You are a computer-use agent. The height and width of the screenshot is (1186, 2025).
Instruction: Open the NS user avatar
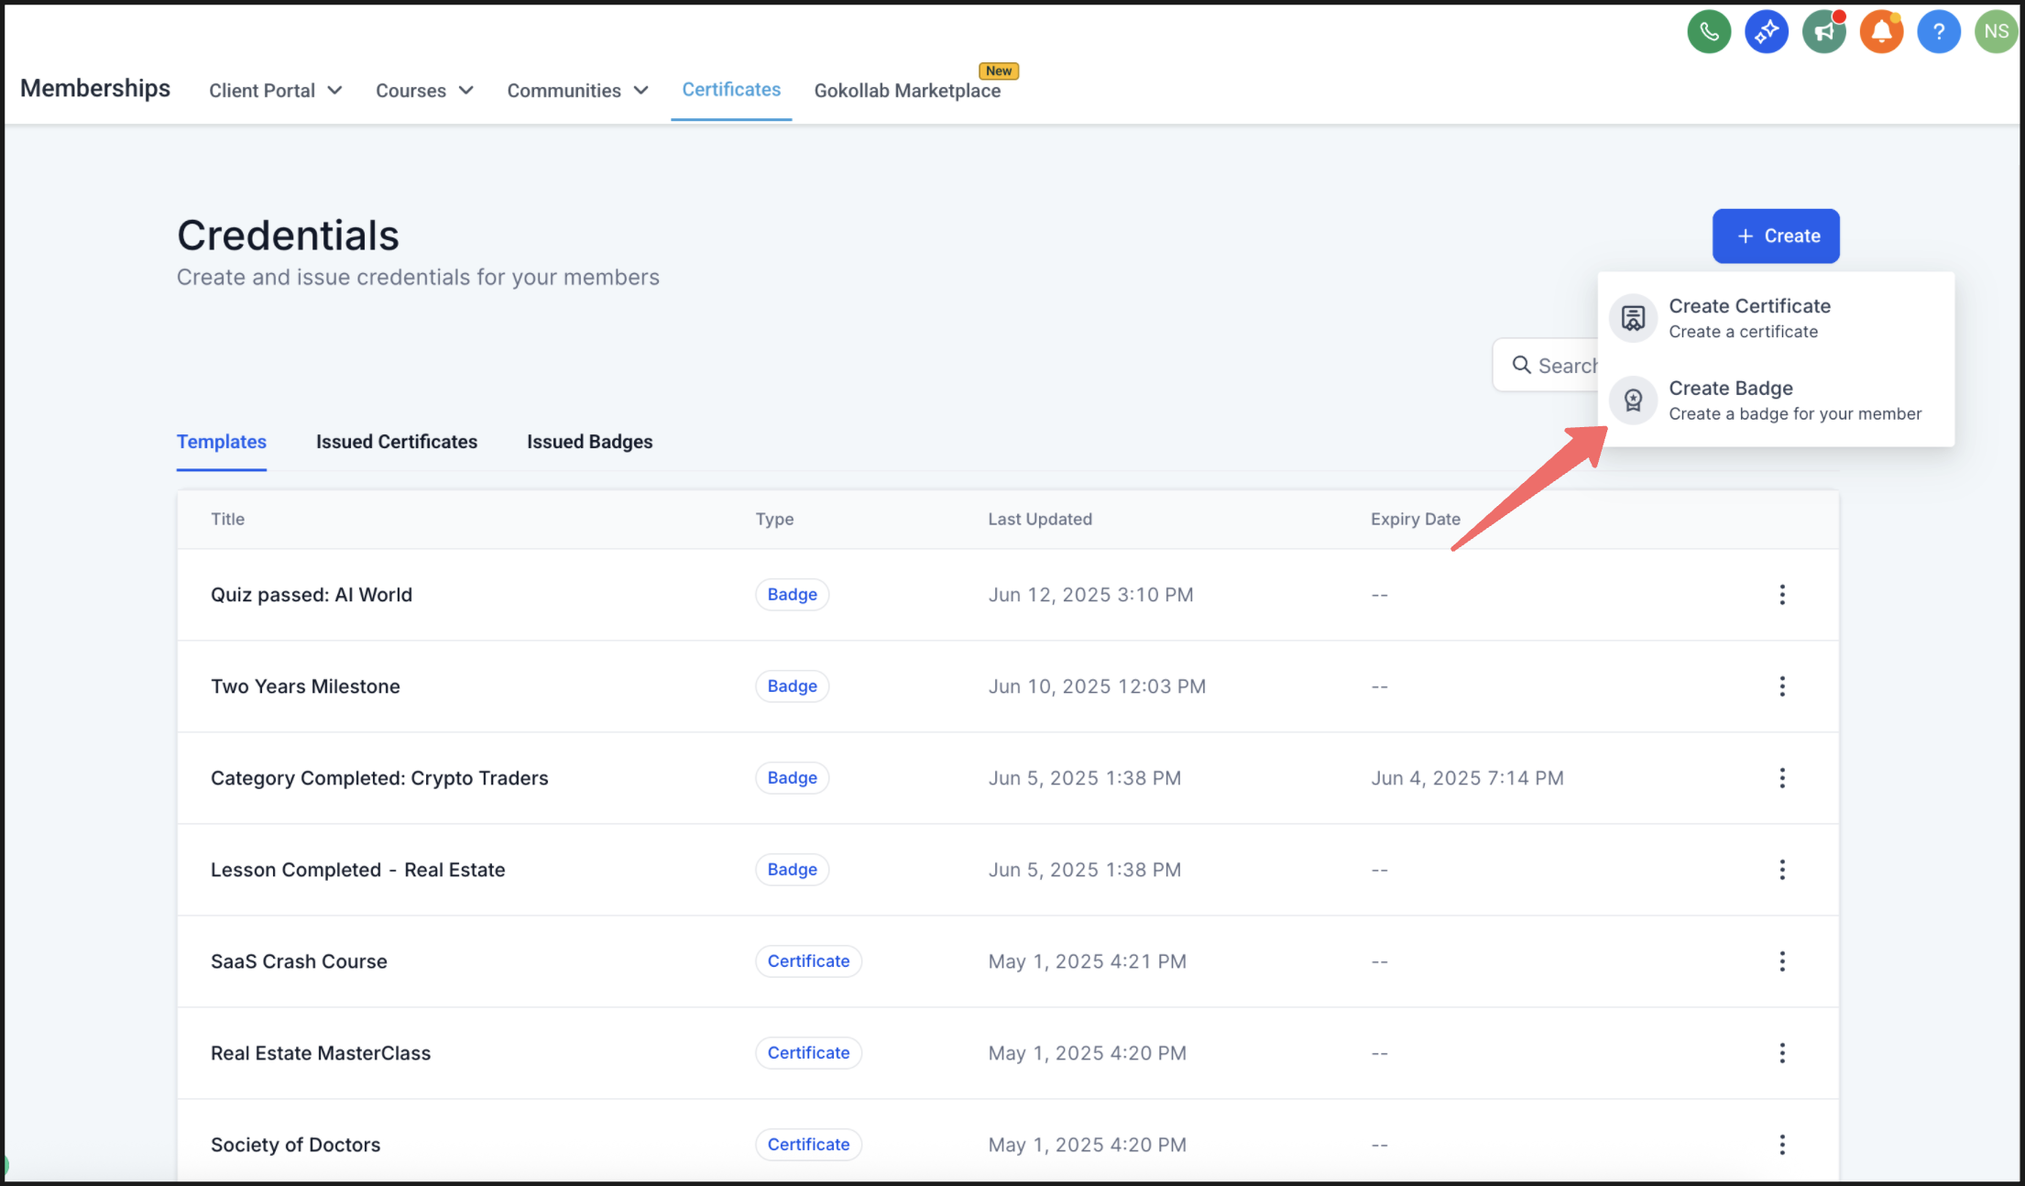(1996, 32)
